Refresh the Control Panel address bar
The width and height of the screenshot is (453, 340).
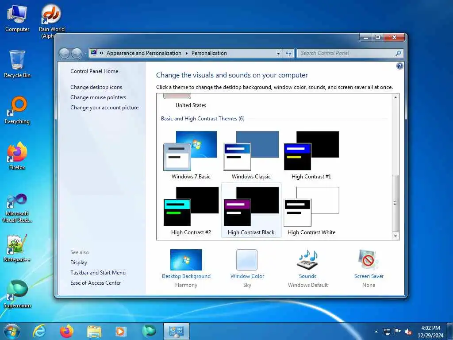tap(288, 53)
